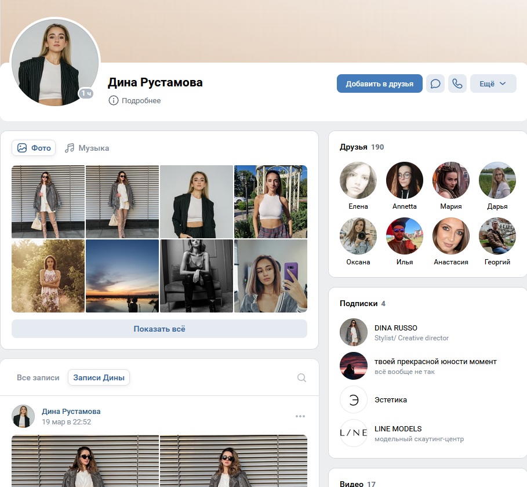Open friend Илья's avatar
Image resolution: width=527 pixels, height=487 pixels.
click(x=404, y=236)
